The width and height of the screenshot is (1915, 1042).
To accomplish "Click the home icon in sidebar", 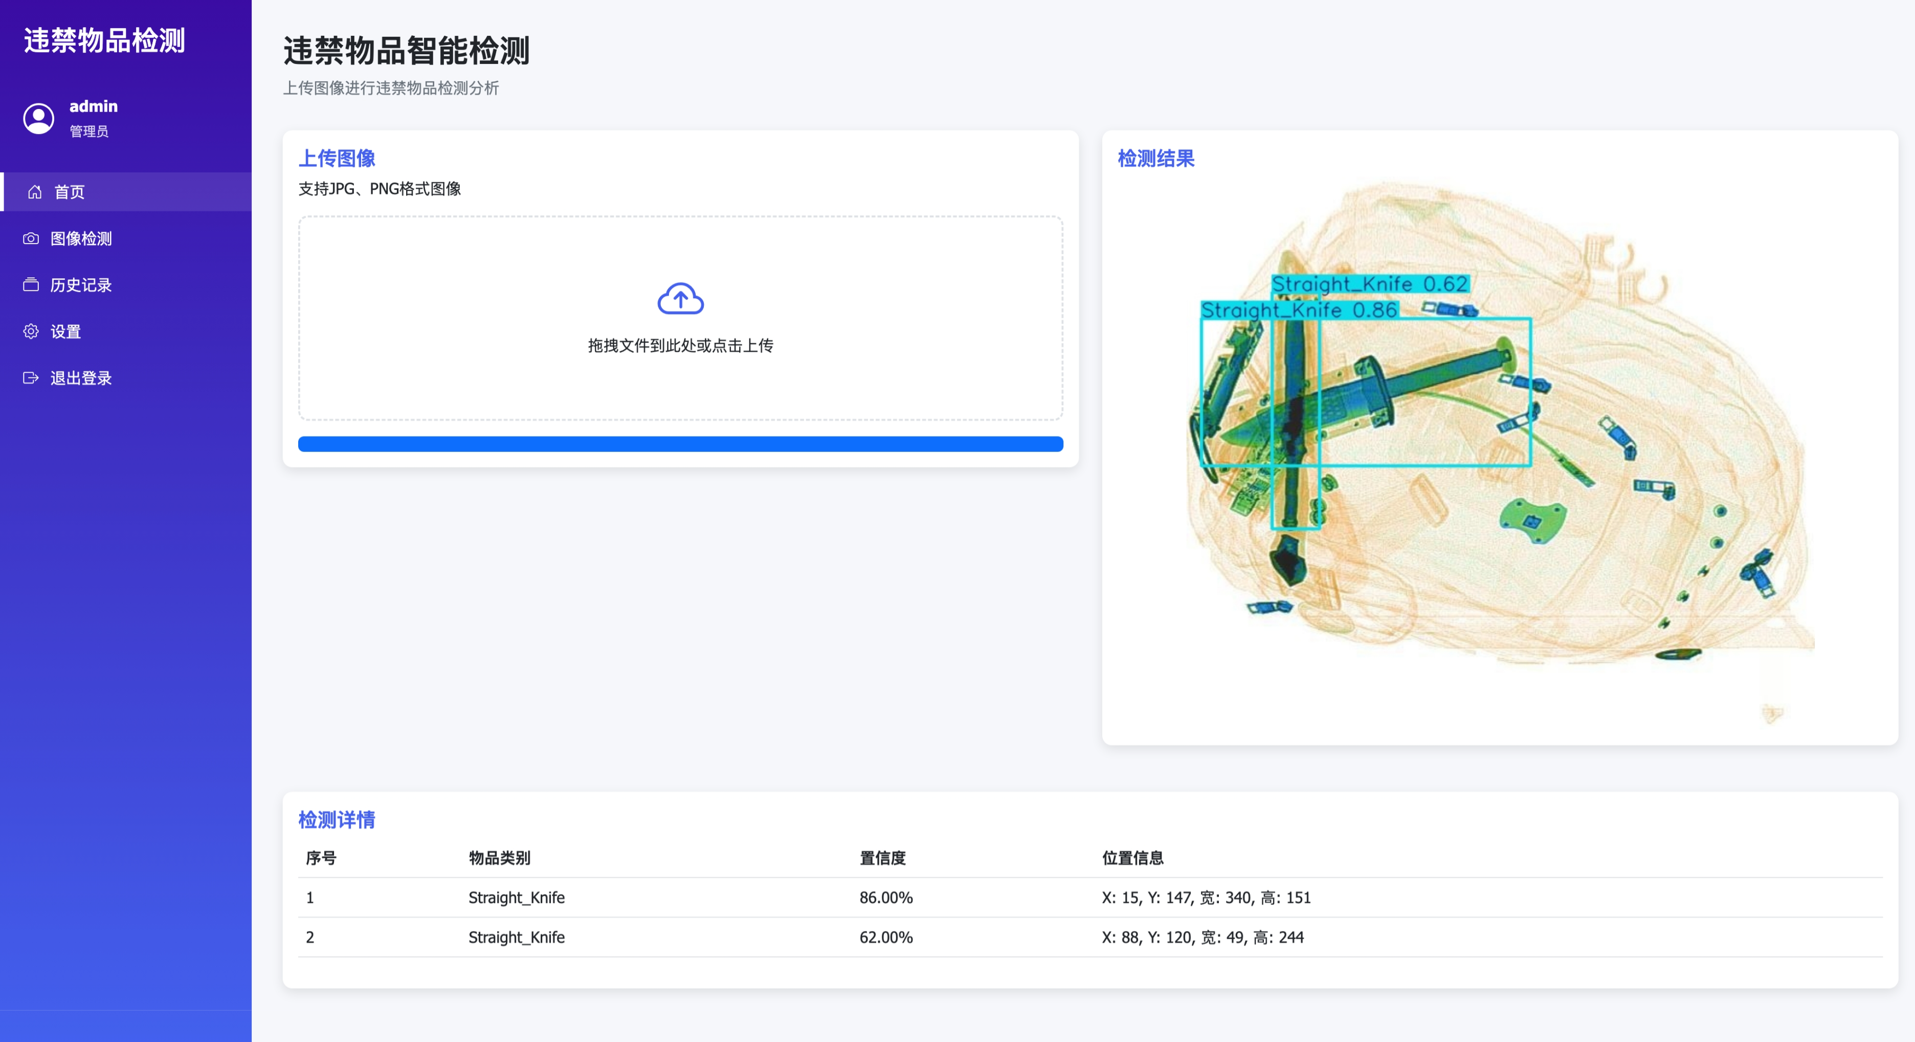I will pos(34,192).
